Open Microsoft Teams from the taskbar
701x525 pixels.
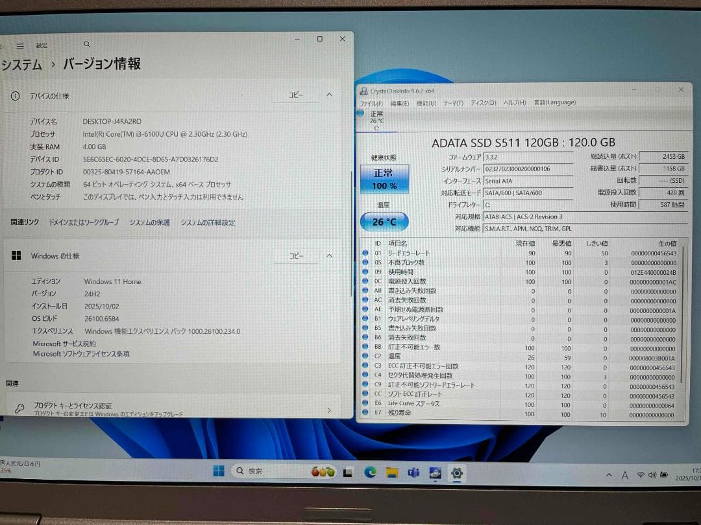(x=413, y=472)
